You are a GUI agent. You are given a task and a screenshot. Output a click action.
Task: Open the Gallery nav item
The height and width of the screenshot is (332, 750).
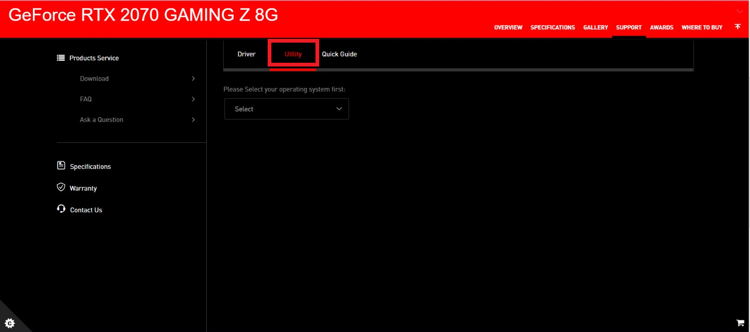click(x=595, y=28)
